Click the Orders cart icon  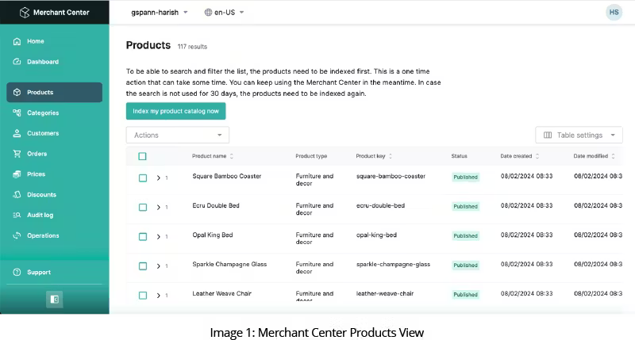[17, 154]
